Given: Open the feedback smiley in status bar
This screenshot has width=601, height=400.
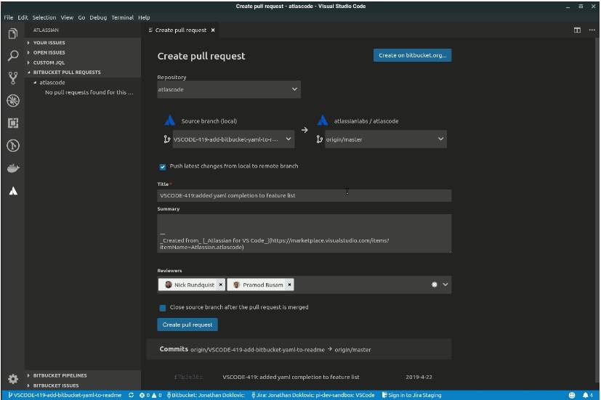Looking at the screenshot, I should click(572, 395).
